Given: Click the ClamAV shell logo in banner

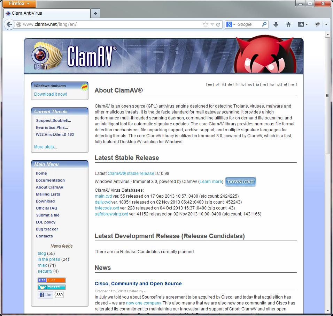Looking at the screenshot, I should click(x=46, y=56).
